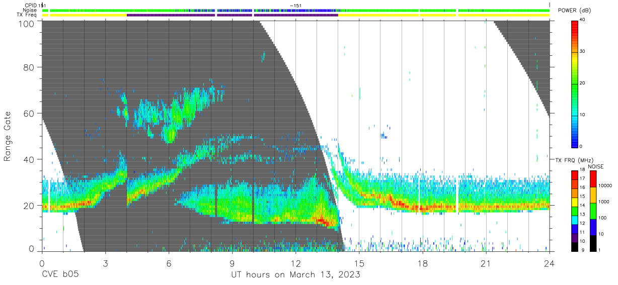Image resolution: width=618 pixels, height=285 pixels.
Task: Click the '9' tick on the TX FRQ colorbar
Action: (x=582, y=250)
